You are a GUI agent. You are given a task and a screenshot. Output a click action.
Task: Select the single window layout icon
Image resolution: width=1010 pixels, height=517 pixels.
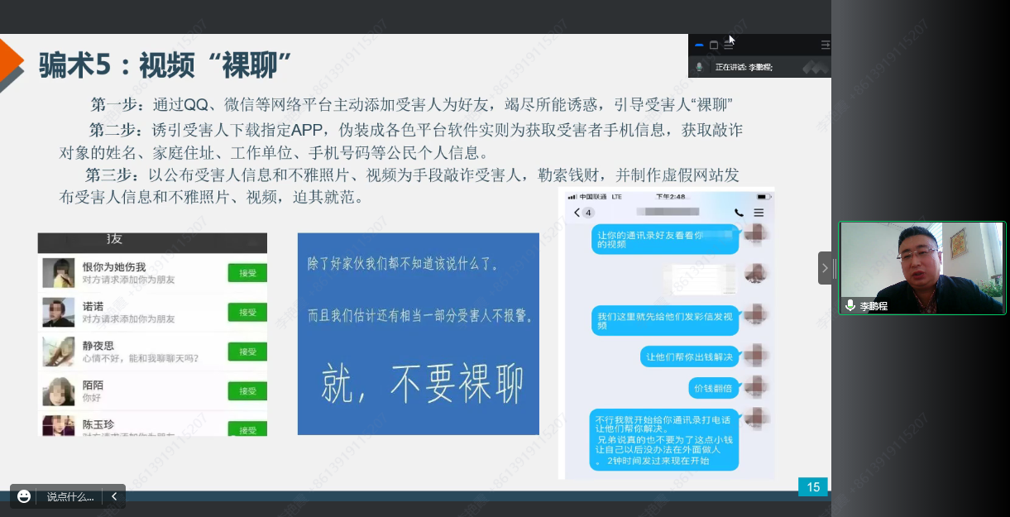pos(714,45)
